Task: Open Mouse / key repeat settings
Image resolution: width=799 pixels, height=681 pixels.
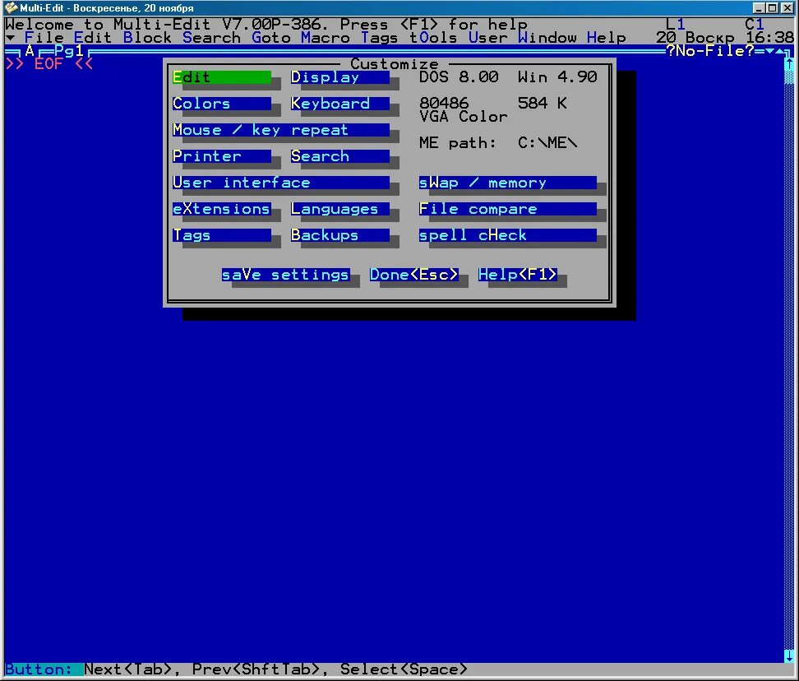Action: (x=281, y=130)
